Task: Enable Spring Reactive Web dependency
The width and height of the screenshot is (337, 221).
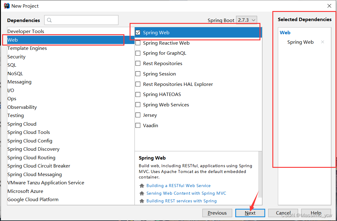Action: (138, 43)
